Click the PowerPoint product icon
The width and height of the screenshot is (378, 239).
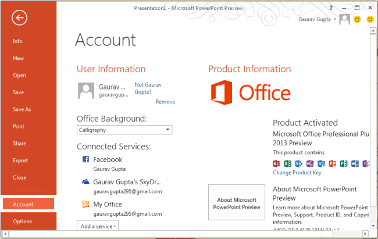333,163
